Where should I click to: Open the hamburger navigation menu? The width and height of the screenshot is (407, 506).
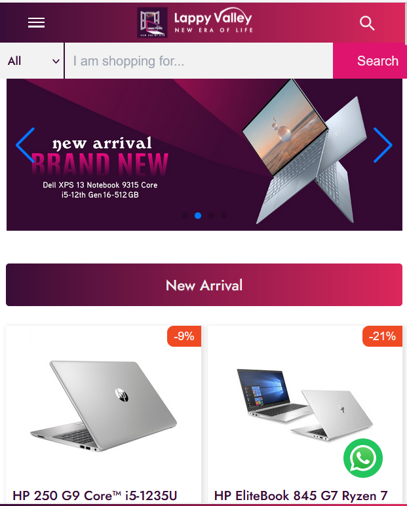(x=36, y=22)
